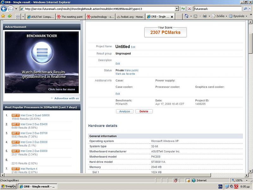Switch to the hwbot.org - Home tab
The height and width of the screenshot is (190, 253).
[x=130, y=17]
